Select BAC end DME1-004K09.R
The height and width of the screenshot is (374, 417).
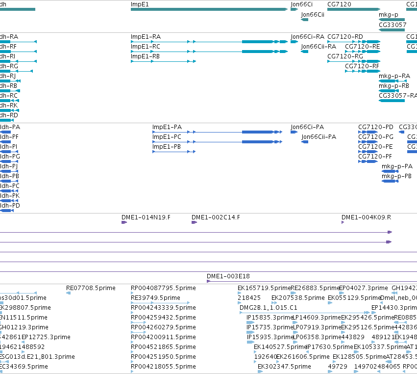coord(366,217)
